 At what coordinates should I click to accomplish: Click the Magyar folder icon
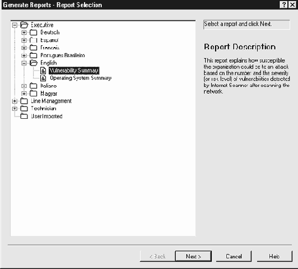pyautogui.click(x=34, y=94)
